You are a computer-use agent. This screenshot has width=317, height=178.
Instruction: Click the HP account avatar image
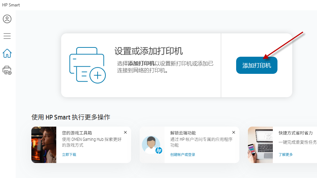[152, 145]
